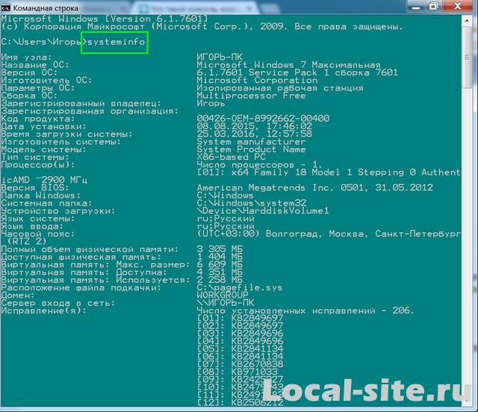Minimize the Командная строка window
This screenshot has width=478, height=412.
pos(416,6)
